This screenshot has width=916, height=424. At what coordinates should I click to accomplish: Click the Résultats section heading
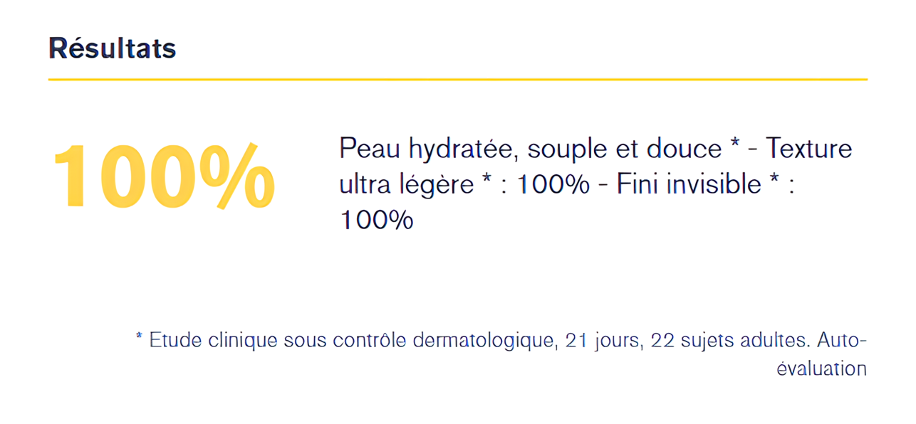pos(112,48)
